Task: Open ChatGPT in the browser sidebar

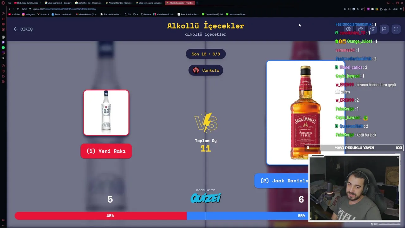Action: pyautogui.click(x=3, y=37)
